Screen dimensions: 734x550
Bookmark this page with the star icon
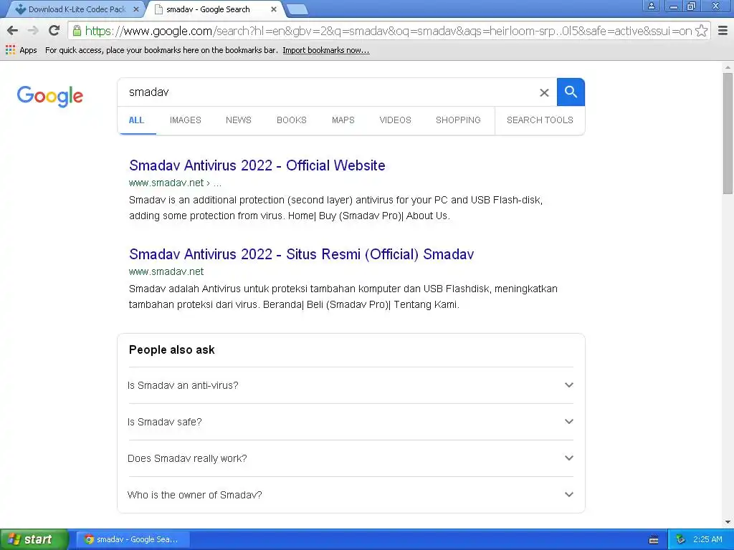pyautogui.click(x=701, y=31)
